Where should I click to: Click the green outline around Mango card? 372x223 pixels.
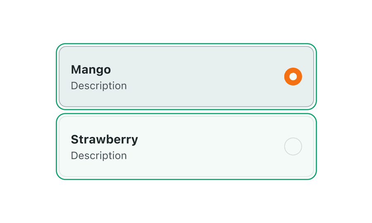coord(186,44)
